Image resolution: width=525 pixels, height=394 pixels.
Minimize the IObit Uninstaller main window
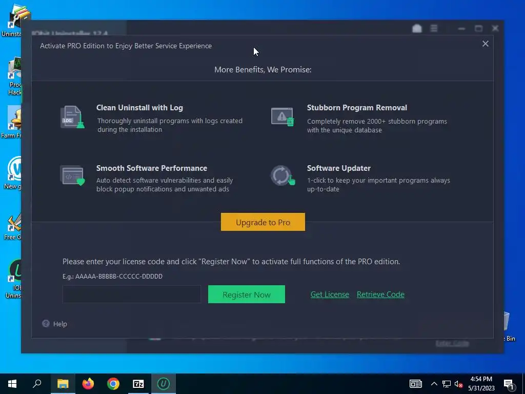(x=461, y=29)
